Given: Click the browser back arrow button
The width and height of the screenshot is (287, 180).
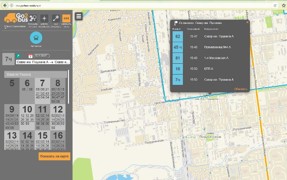Looking at the screenshot, I should (x=5, y=6).
